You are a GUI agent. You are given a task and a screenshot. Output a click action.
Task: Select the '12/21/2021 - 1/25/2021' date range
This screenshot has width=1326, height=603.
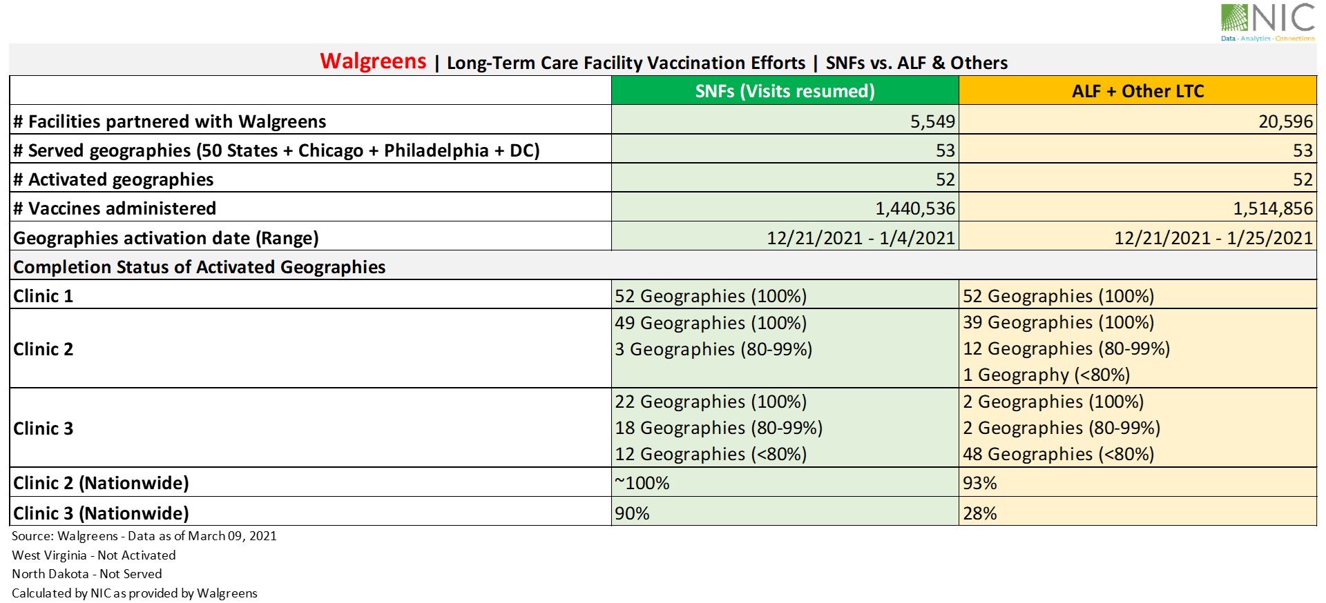1213,238
